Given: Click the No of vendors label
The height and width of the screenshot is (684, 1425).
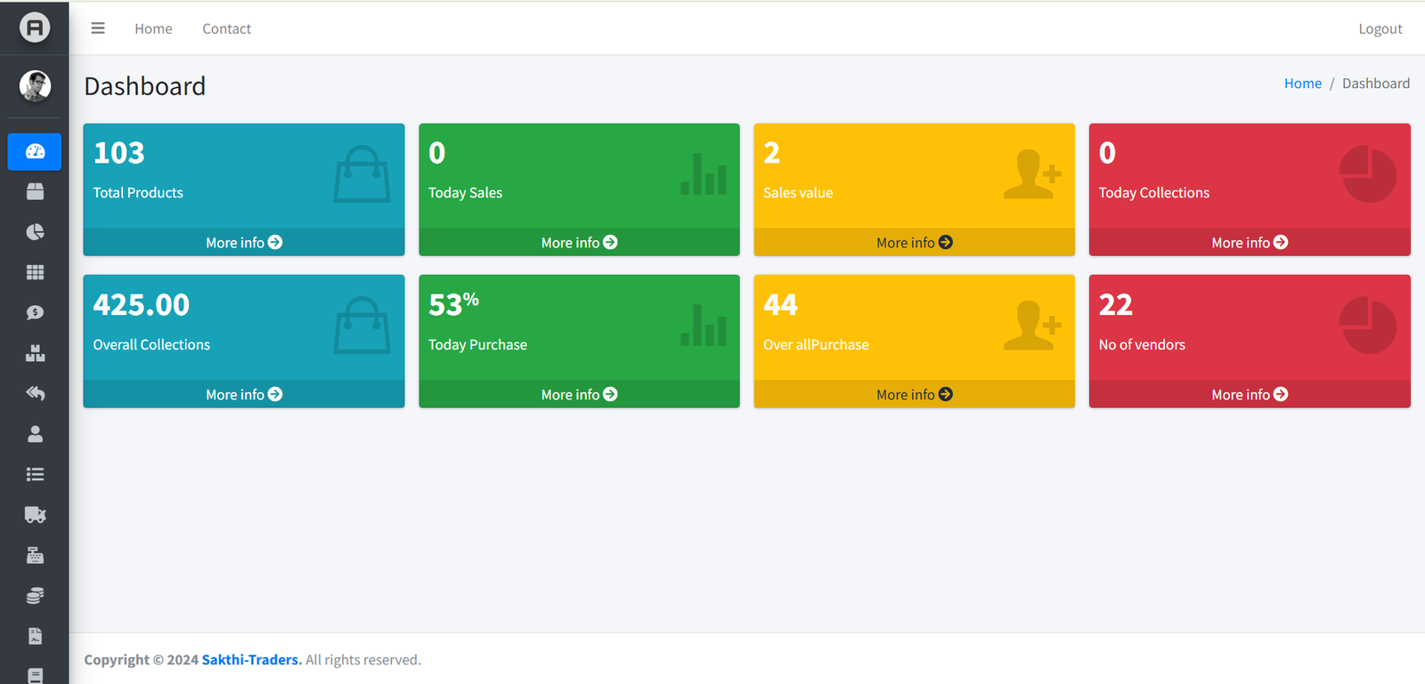Looking at the screenshot, I should 1142,344.
